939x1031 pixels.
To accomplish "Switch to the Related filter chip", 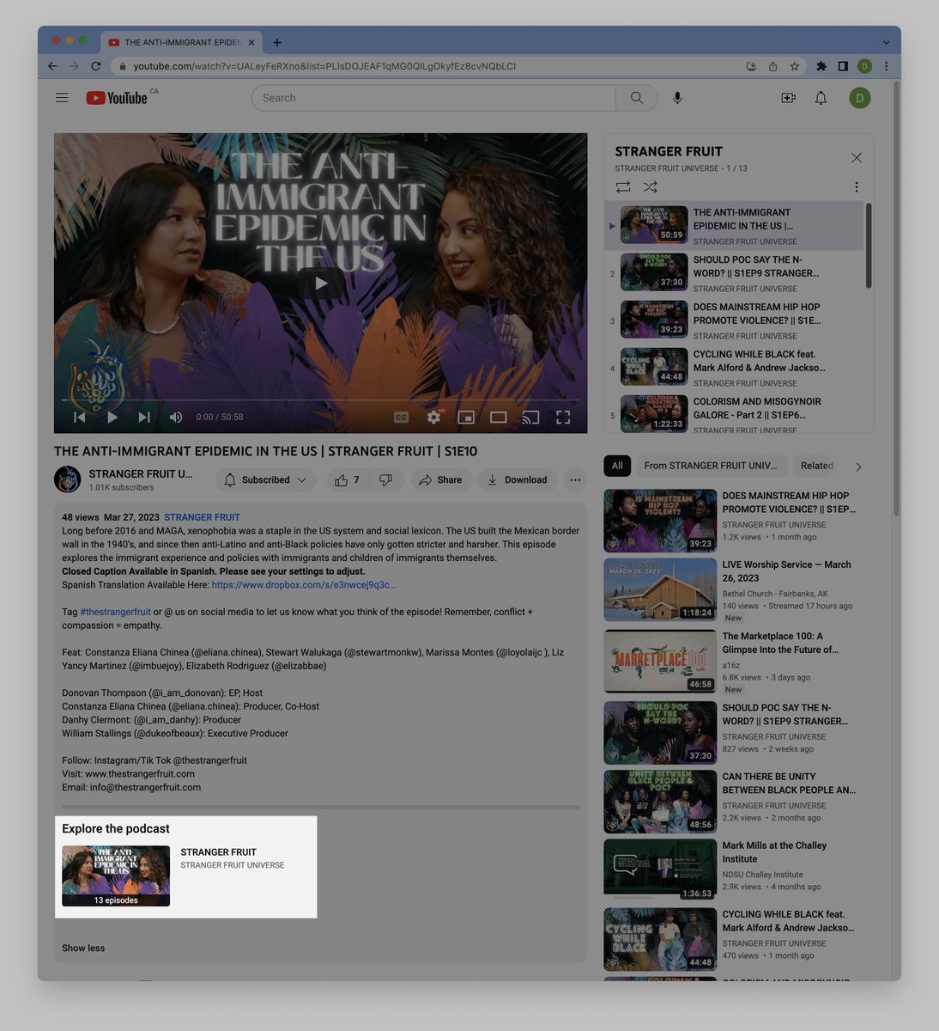I will [816, 466].
